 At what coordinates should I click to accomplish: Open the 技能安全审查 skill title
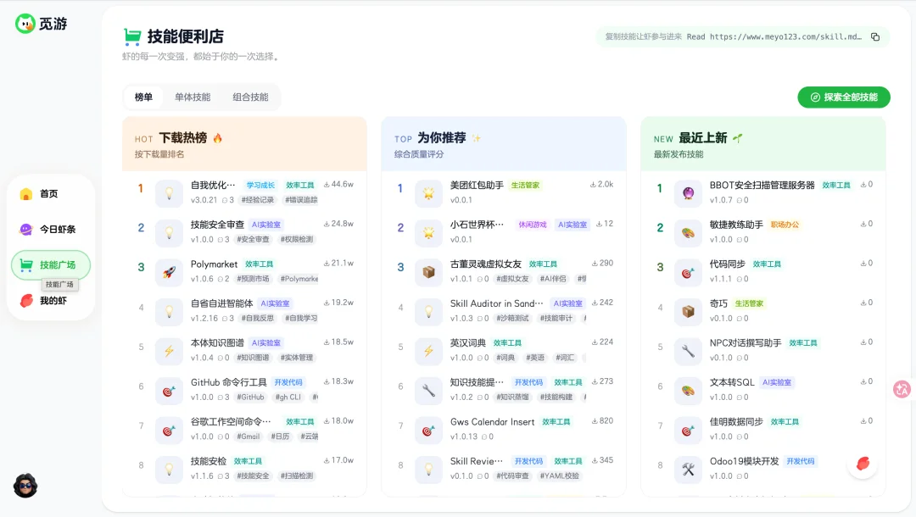217,225
